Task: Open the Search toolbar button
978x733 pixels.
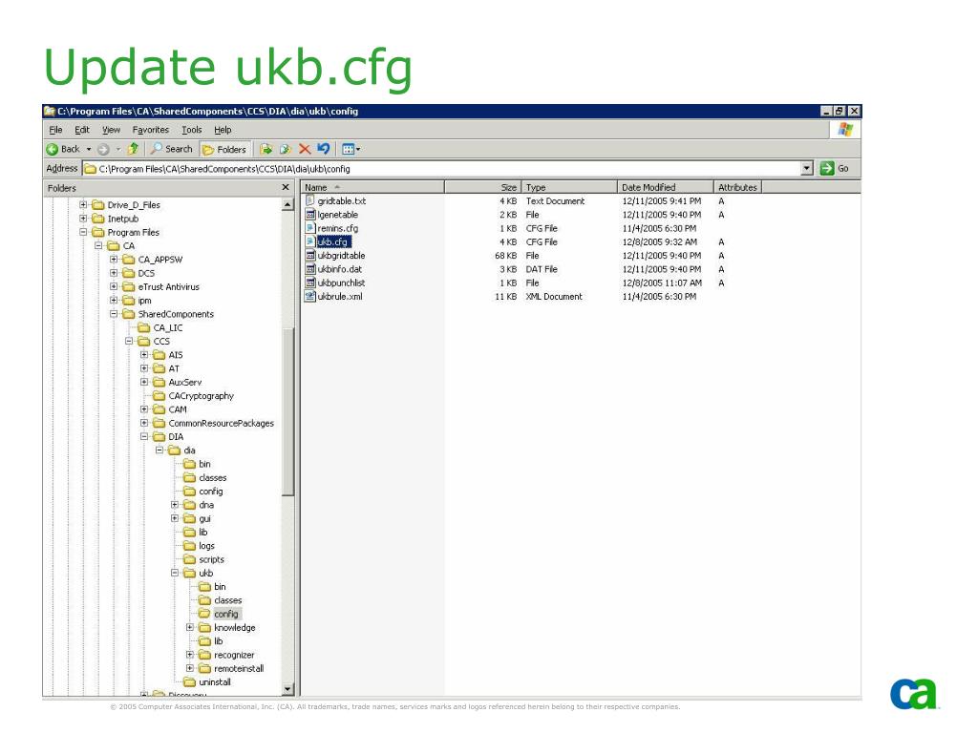Action: (172, 149)
